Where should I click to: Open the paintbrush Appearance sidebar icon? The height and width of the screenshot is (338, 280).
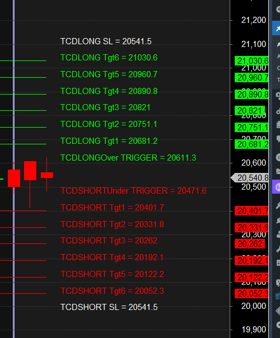278,205
